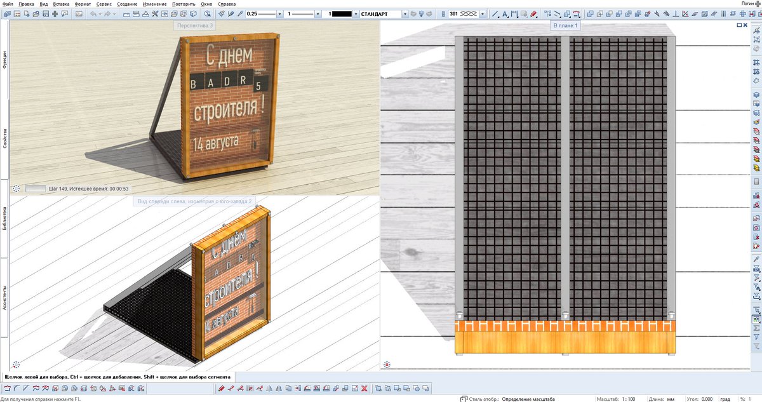Open the Окно menu
The height and width of the screenshot is (402, 762).
[x=206, y=4]
